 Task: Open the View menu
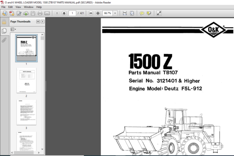pyautogui.click(x=18, y=7)
